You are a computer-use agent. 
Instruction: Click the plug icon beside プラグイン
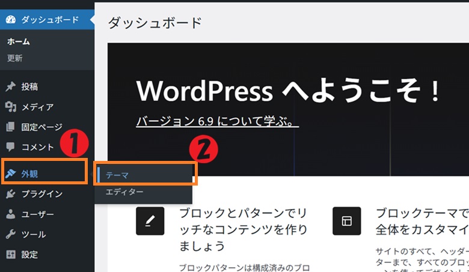tap(10, 194)
